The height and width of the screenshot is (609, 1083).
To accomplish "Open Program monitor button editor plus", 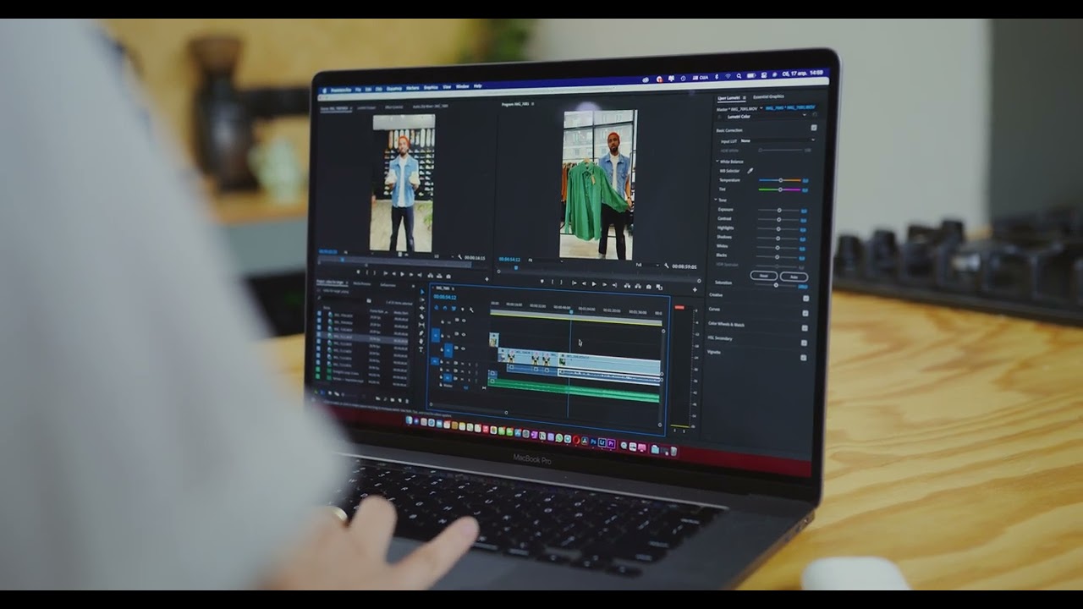I will point(695,289).
